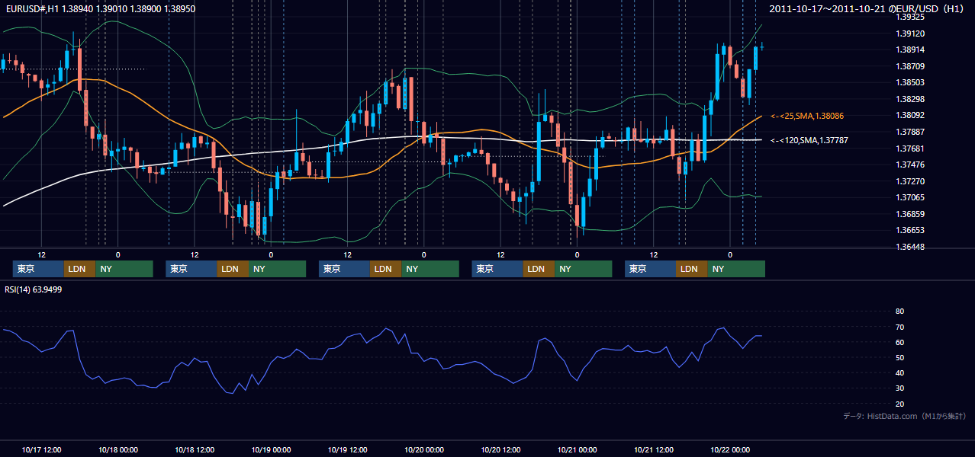Viewport: 975px width, 457px height.
Task: Select the 10/21 12:00 date label
Action: click(x=653, y=449)
